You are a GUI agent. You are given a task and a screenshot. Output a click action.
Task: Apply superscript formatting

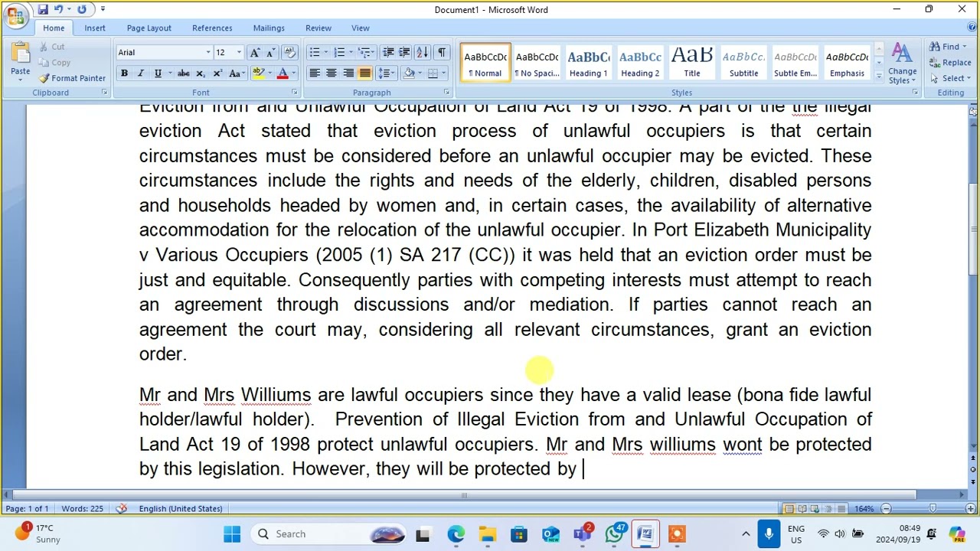(217, 73)
